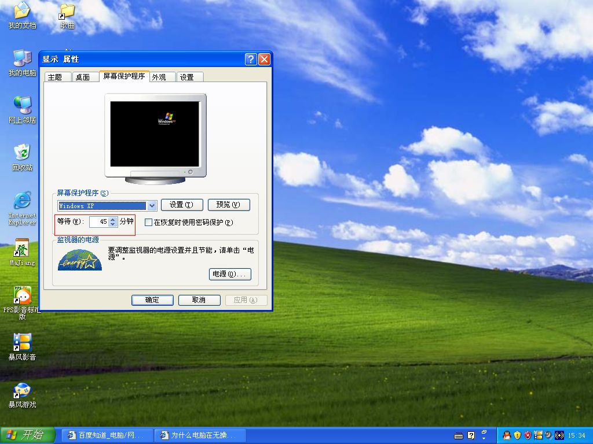Select the 屏幕保护程序 tab
593x444 pixels.
[124, 76]
